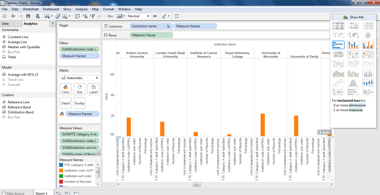
Task: Select the Sheet 1 tab
Action: pos(41,193)
